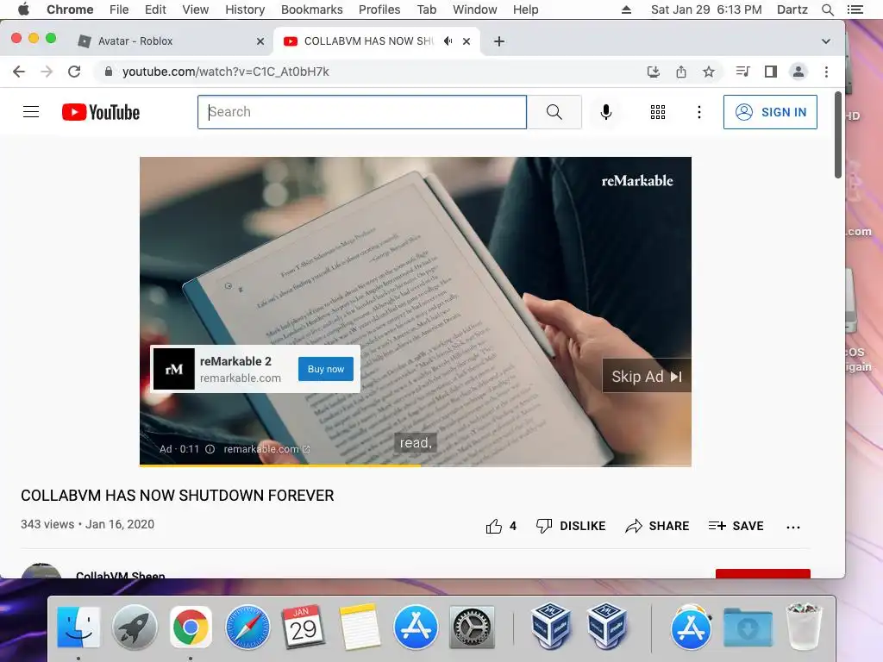Open more actions ellipsis under the video

(x=793, y=527)
